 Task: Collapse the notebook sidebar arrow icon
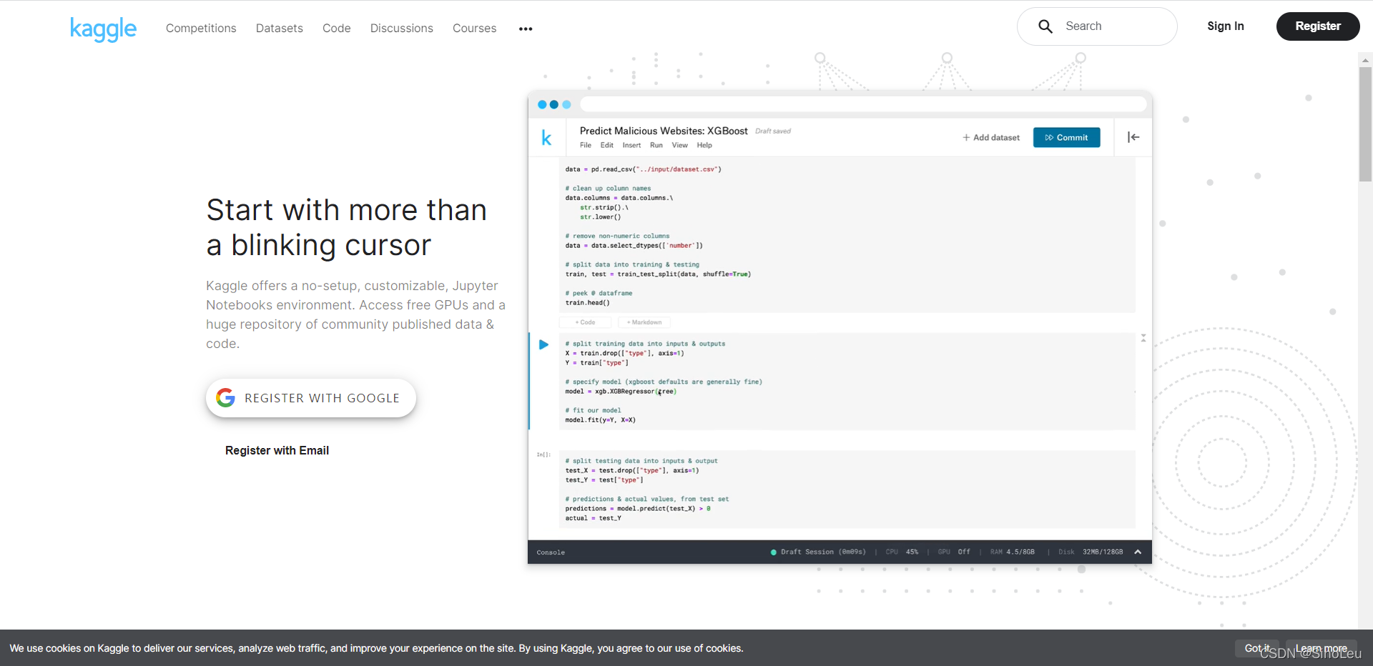pyautogui.click(x=1133, y=137)
